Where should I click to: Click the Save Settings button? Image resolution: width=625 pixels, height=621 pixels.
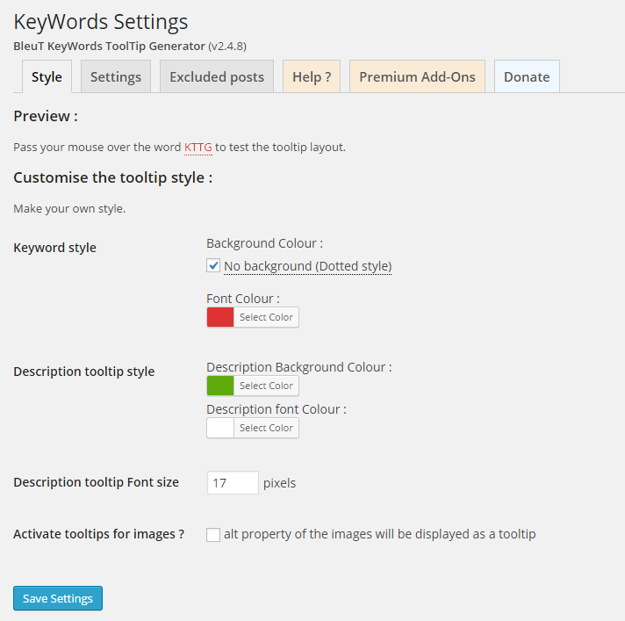(x=58, y=598)
